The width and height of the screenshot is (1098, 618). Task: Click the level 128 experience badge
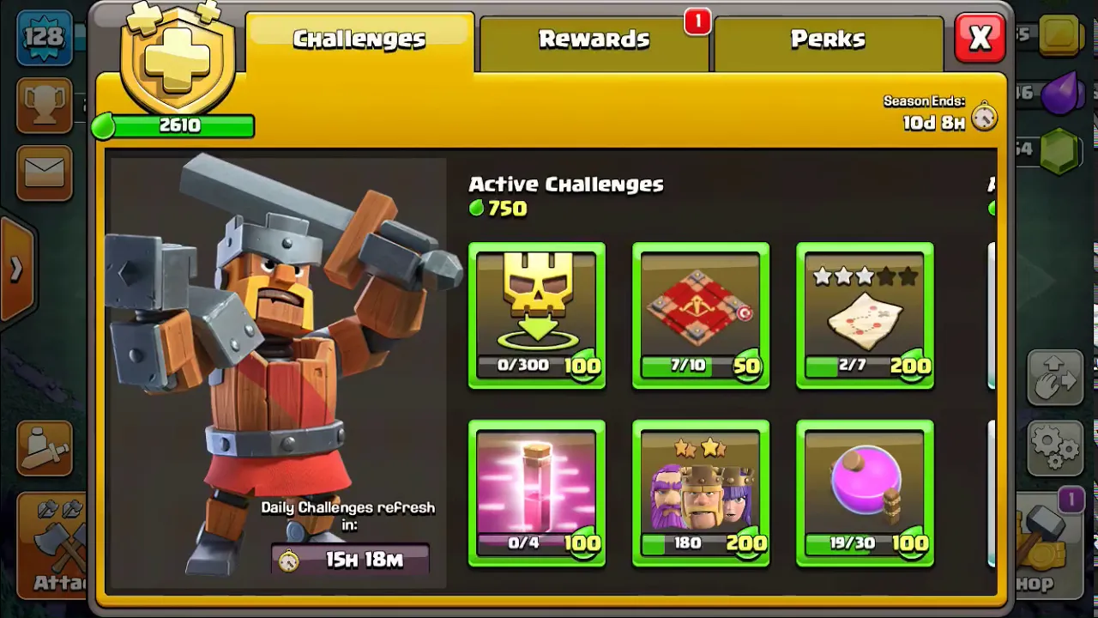pyautogui.click(x=45, y=37)
